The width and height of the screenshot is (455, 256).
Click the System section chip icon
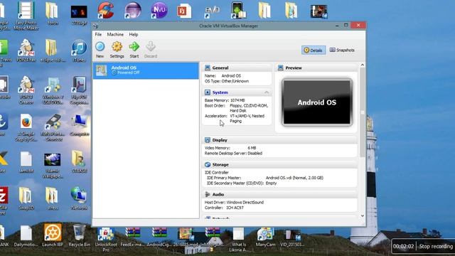coord(208,92)
